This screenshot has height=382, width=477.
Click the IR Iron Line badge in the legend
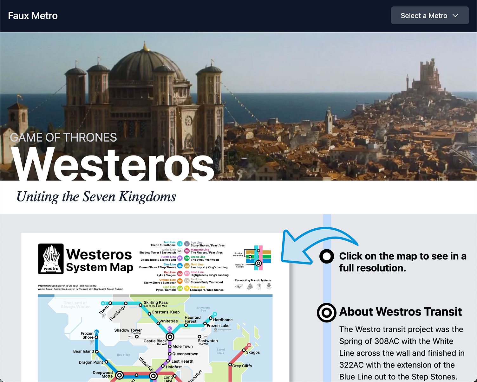(187, 244)
